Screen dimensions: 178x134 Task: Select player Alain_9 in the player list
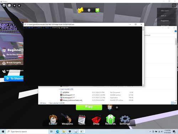tap(167, 16)
